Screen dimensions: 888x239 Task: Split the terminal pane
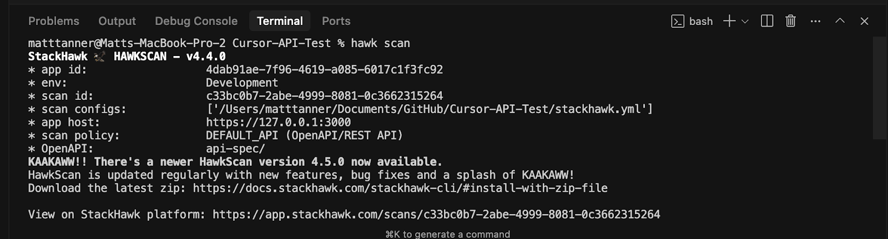pos(767,21)
